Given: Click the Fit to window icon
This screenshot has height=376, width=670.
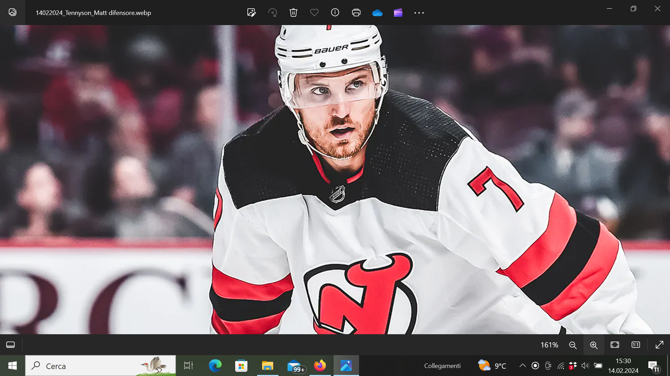Looking at the screenshot, I should pyautogui.click(x=615, y=345).
